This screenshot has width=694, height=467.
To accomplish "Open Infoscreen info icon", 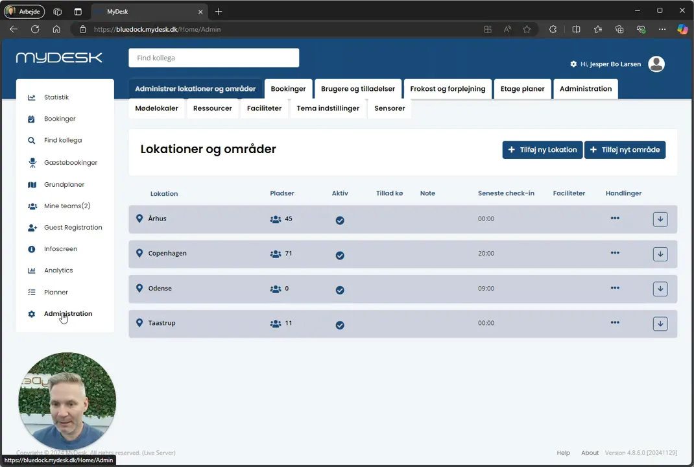I will [31, 249].
